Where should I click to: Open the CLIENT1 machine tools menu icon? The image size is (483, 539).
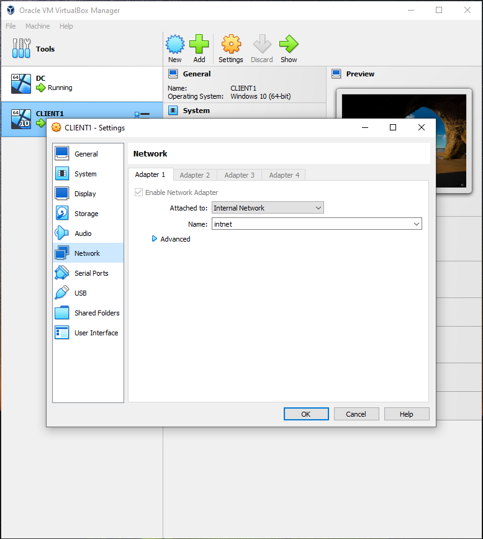pyautogui.click(x=142, y=114)
